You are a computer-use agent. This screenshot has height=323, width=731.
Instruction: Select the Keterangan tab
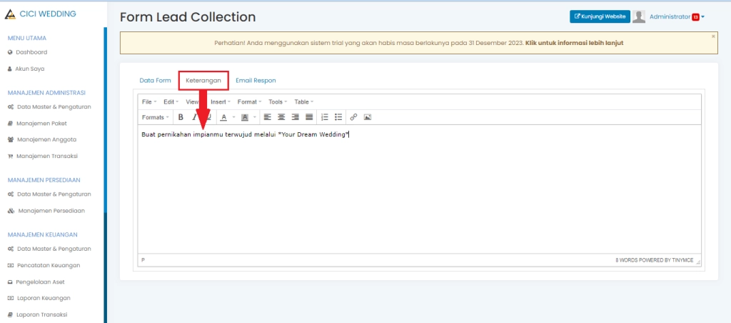[x=203, y=80]
